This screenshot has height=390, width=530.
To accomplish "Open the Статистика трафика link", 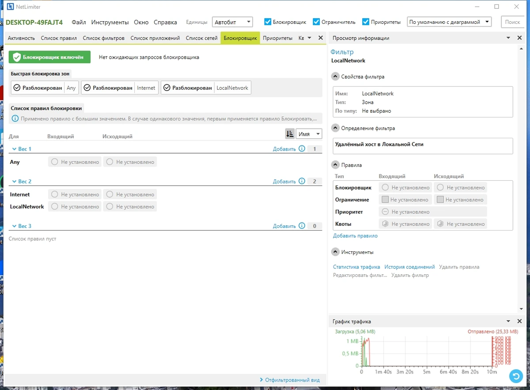I will (x=356, y=267).
